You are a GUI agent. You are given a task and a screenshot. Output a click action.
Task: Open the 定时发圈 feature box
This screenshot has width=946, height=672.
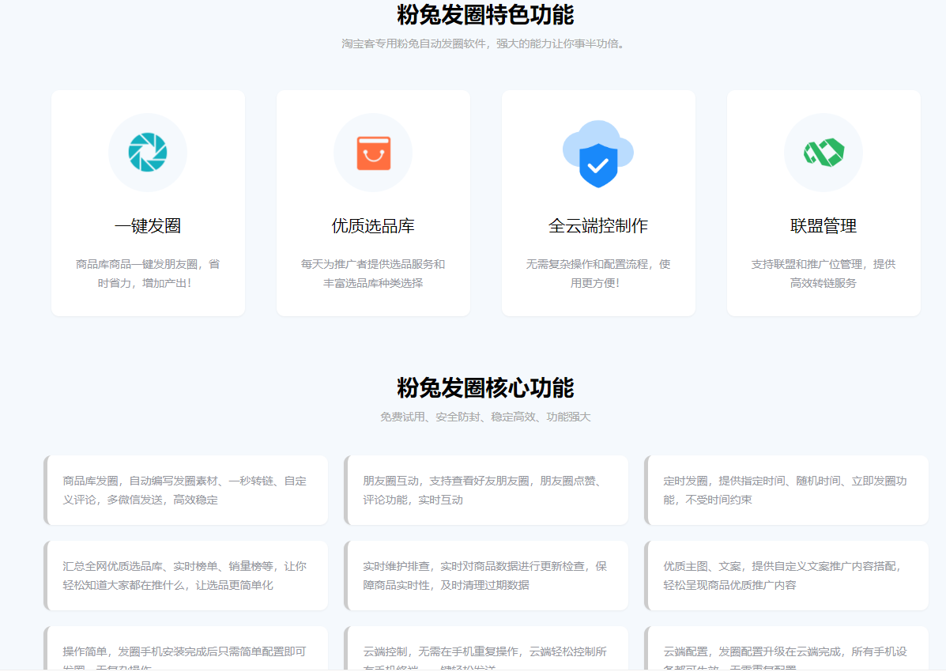786,490
